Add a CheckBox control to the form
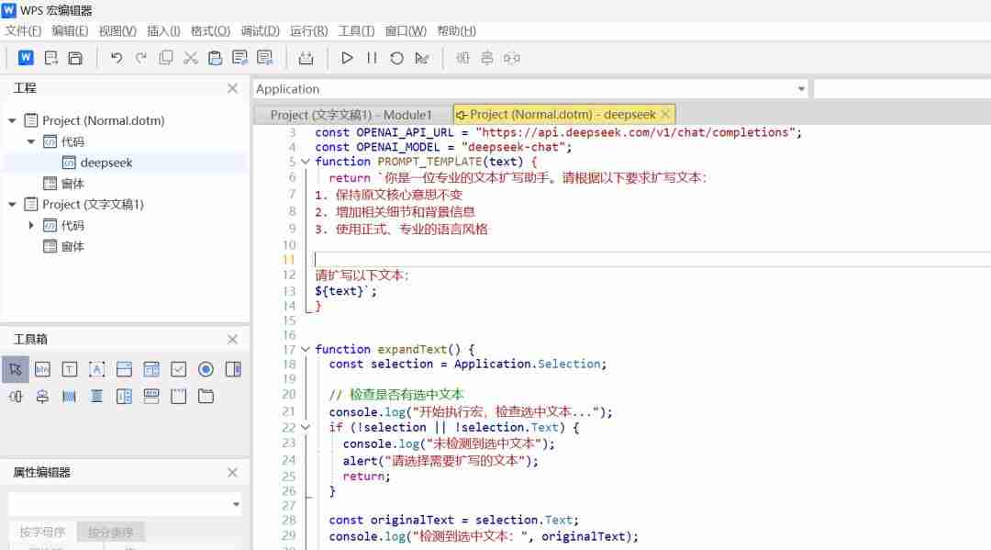991x550 pixels. (178, 368)
